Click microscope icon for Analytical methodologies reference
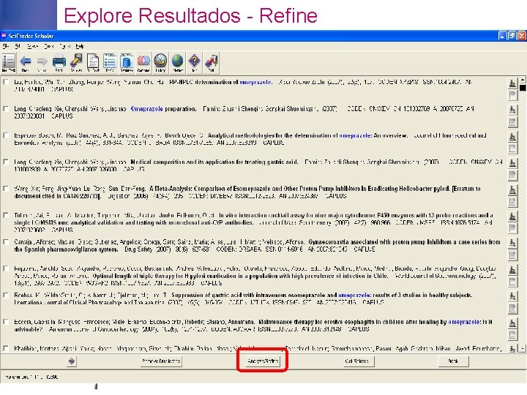 click(512, 136)
